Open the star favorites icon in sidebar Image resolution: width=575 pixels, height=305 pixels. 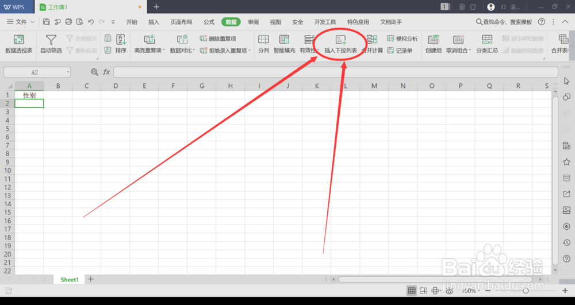pyautogui.click(x=566, y=161)
